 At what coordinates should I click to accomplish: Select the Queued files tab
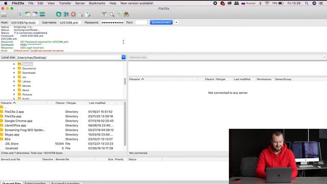[12, 183]
